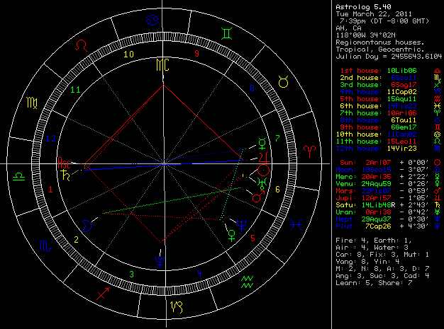Screen dimensions: 444x329
Task: Click the house number 10 label in the wheel
Action: [x=128, y=53]
